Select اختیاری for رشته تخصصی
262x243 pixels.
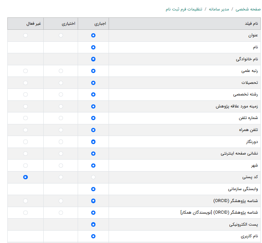[61, 95]
